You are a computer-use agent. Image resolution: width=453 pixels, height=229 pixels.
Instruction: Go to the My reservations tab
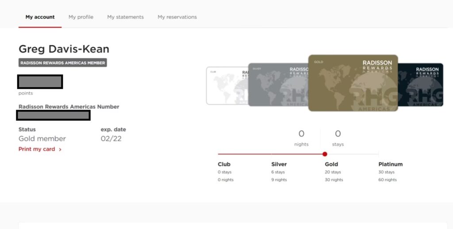[x=177, y=17]
